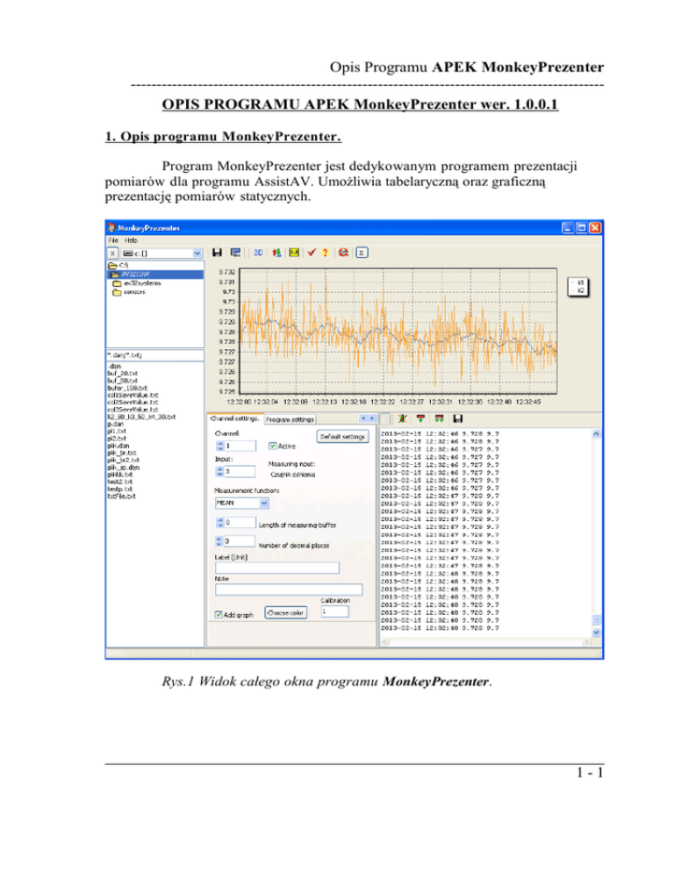Click the Save floppy disk toolbar icon
The width and height of the screenshot is (674, 872).
point(219,253)
